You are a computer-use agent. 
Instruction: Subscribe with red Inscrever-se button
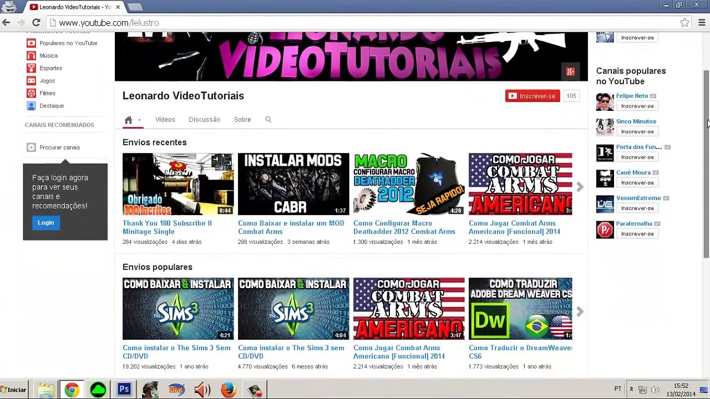tap(532, 96)
